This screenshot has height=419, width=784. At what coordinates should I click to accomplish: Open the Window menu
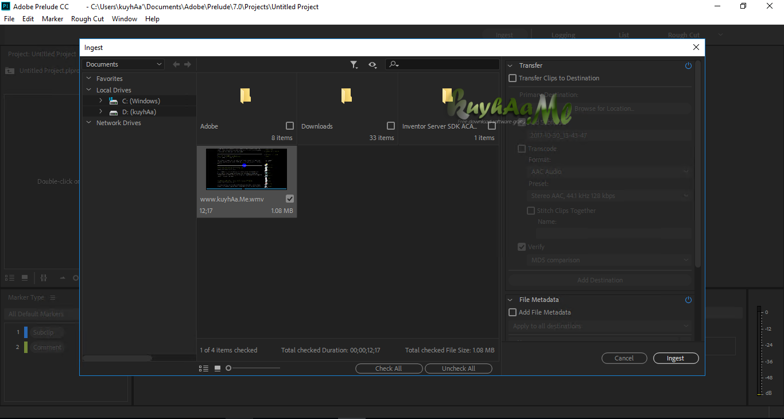point(125,19)
